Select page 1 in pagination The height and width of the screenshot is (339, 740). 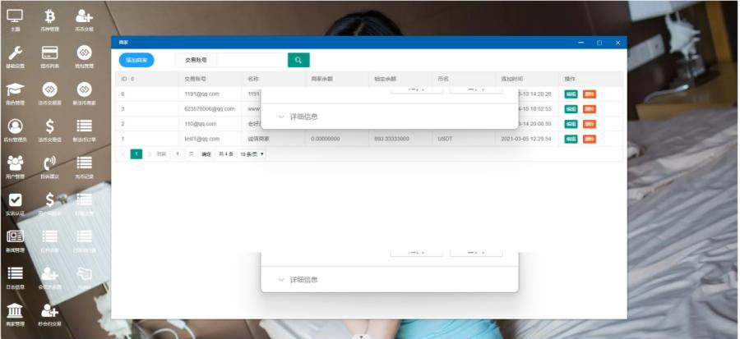pos(136,153)
